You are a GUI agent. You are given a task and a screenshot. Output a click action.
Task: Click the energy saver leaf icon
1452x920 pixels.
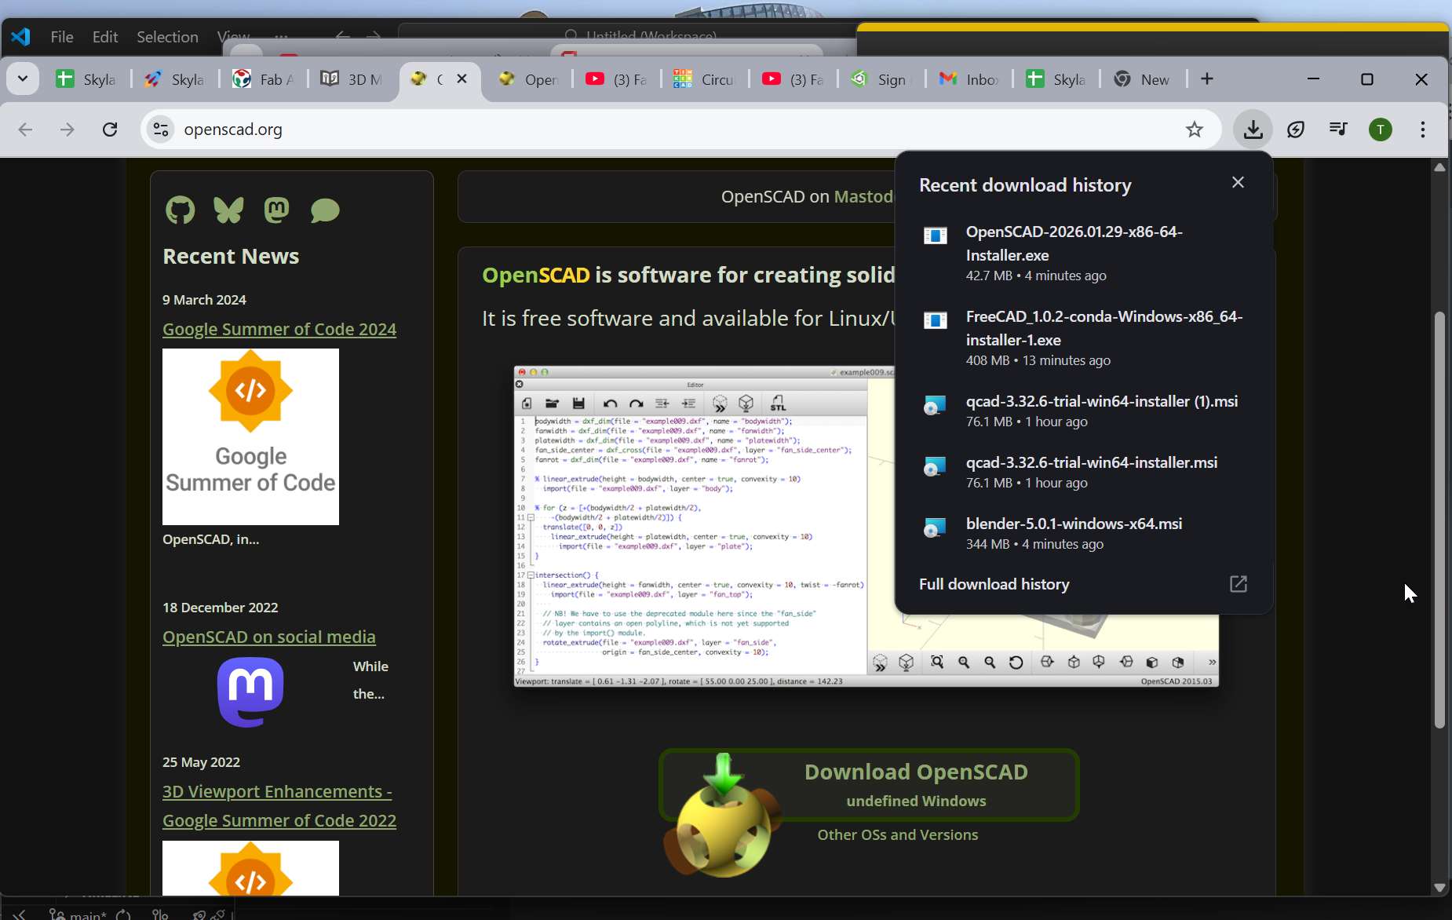pos(1295,129)
